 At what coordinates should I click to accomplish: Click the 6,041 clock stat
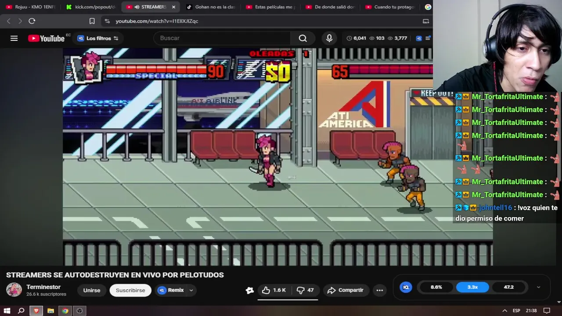coord(356,38)
